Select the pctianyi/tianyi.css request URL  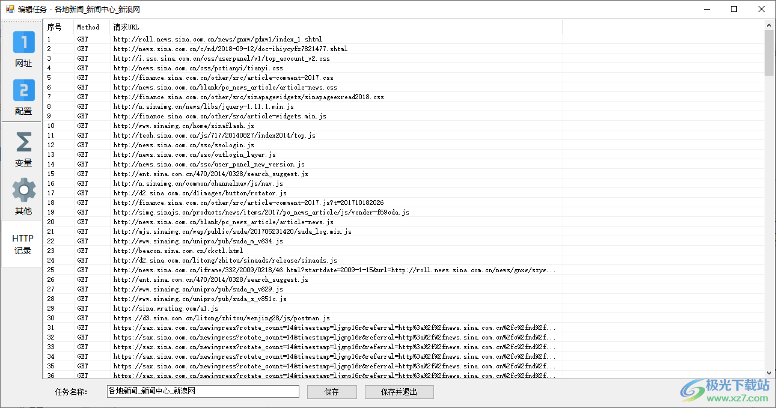coord(198,68)
